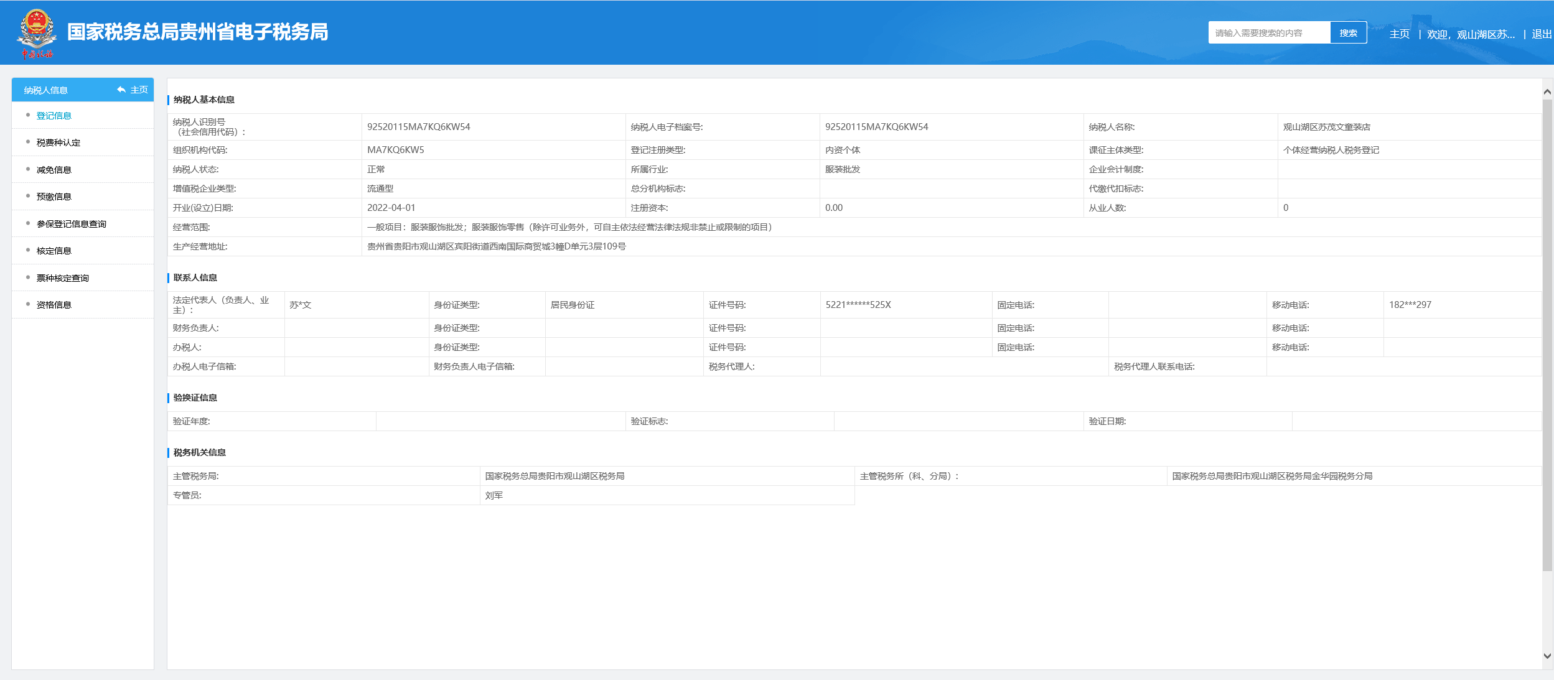Click the vertical scrollbar track
This screenshot has height=680, width=1554.
click(x=1547, y=610)
